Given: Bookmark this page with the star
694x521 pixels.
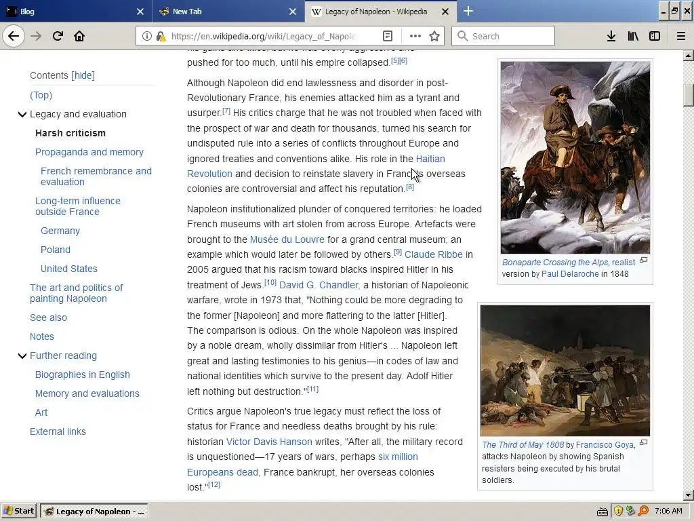Looking at the screenshot, I should click(x=434, y=37).
